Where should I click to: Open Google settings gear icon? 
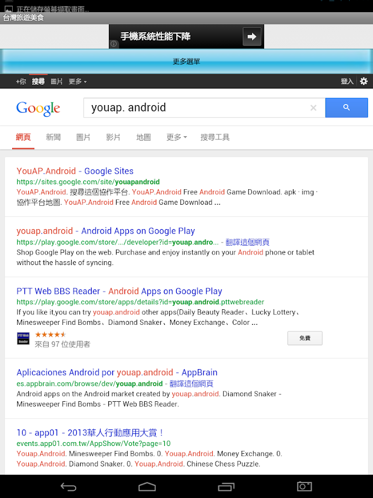[364, 81]
